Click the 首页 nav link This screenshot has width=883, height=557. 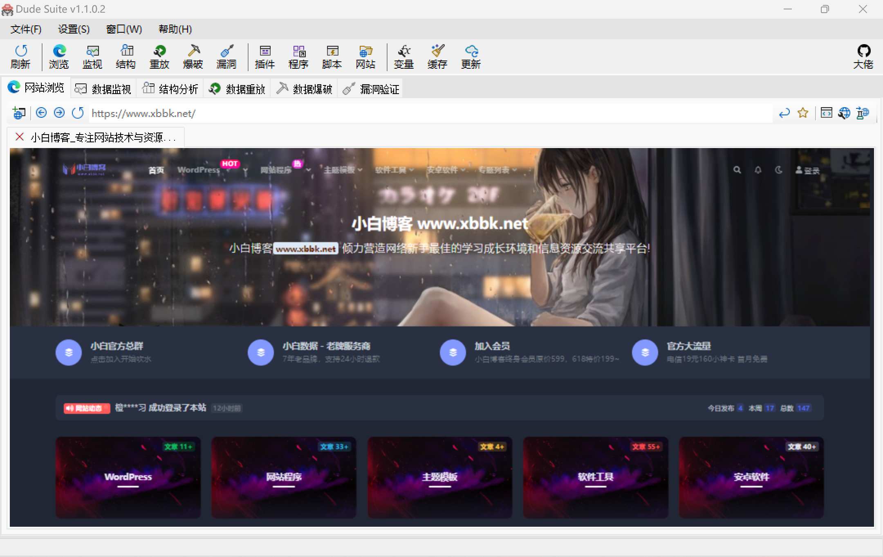pos(156,170)
